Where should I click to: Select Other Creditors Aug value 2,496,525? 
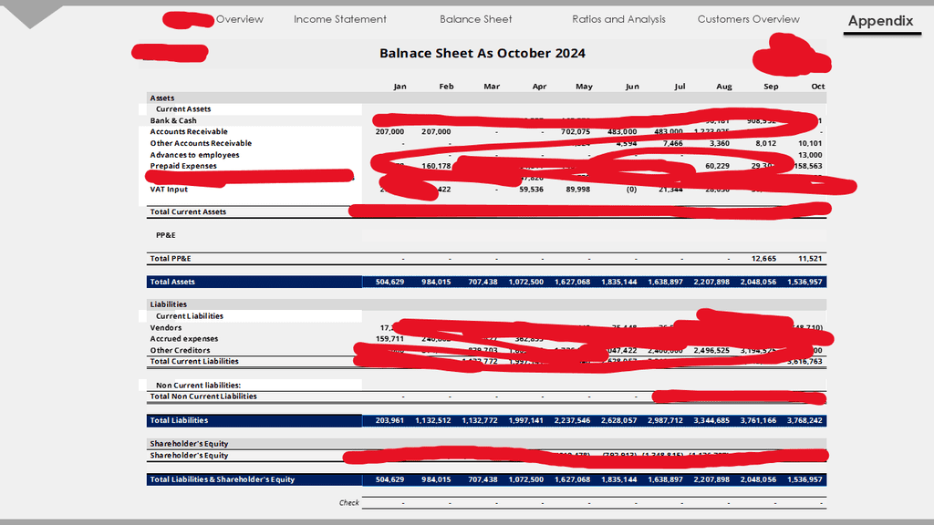[x=711, y=351]
